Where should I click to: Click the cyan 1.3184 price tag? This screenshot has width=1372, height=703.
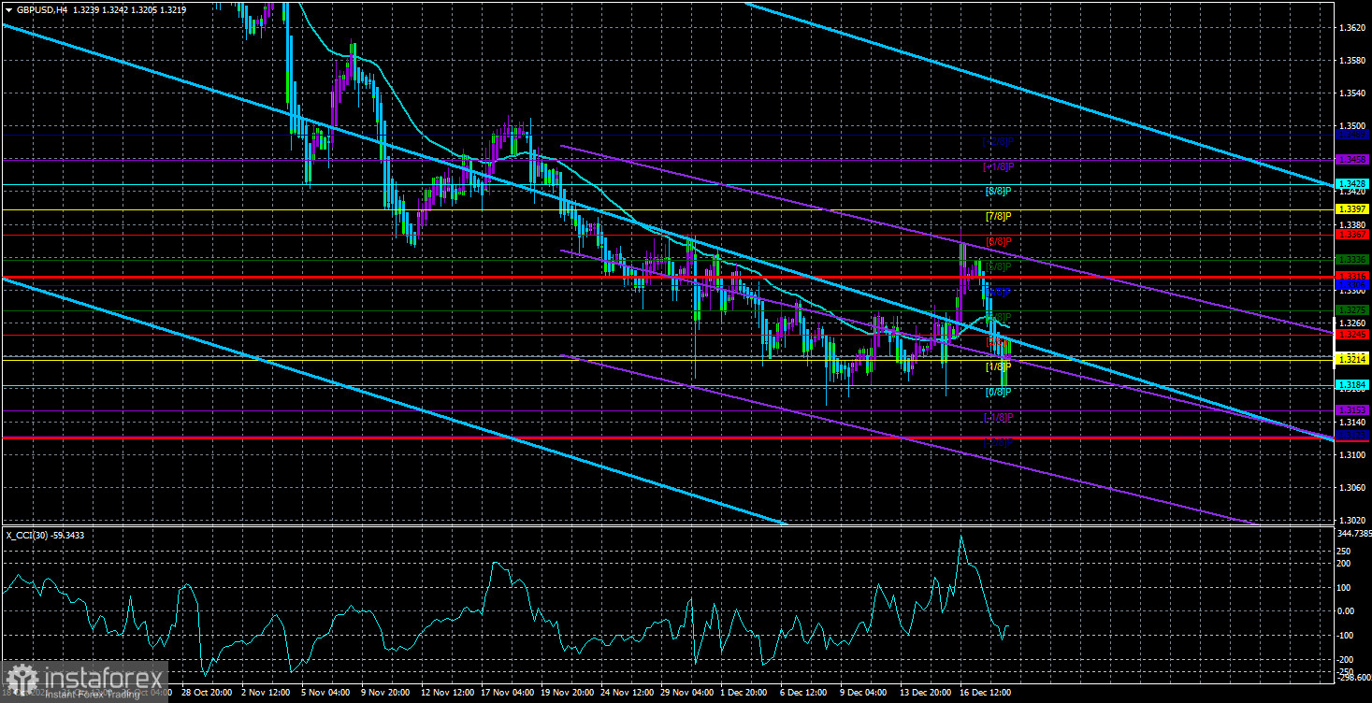tap(1352, 384)
